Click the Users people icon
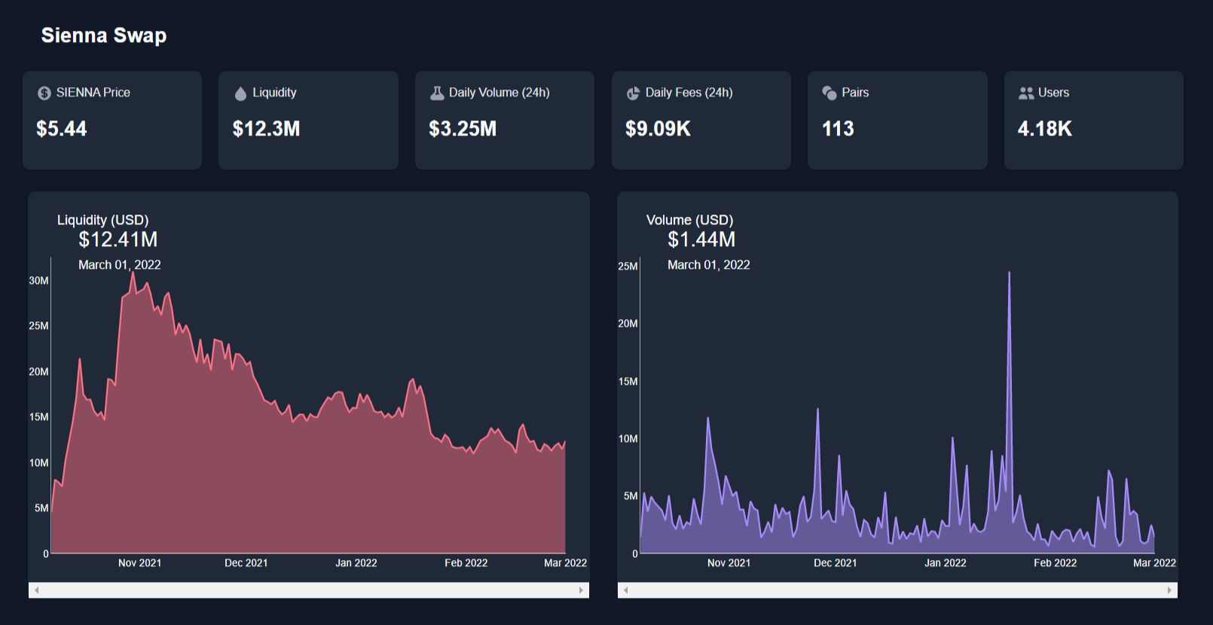This screenshot has width=1213, height=625. 1026,93
